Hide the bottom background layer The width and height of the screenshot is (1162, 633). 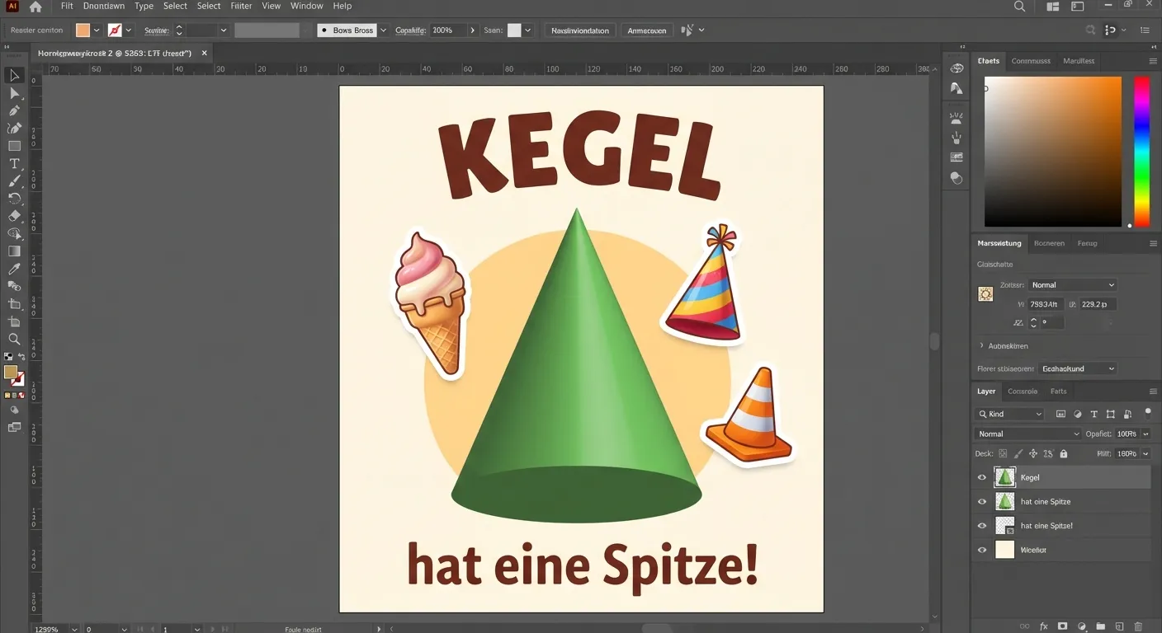(x=982, y=550)
